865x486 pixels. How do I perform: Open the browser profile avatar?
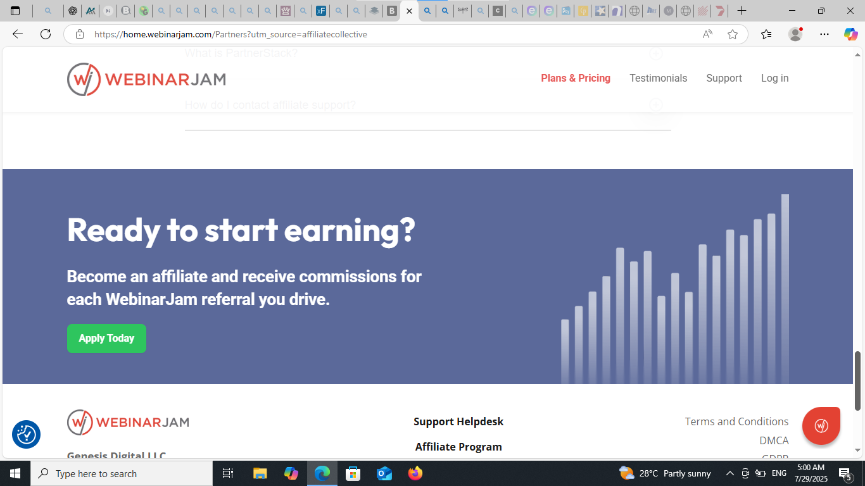click(795, 34)
